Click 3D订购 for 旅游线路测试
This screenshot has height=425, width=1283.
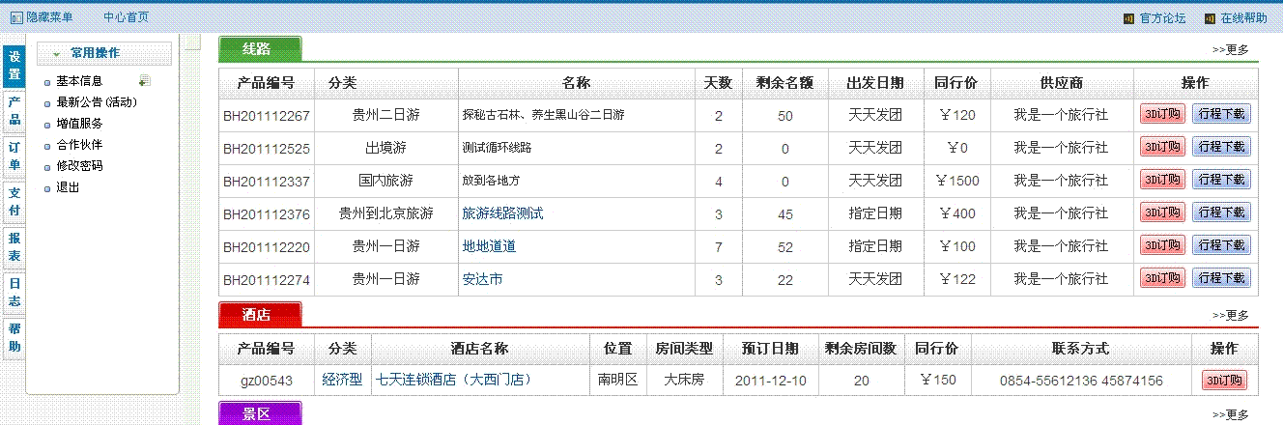1162,212
